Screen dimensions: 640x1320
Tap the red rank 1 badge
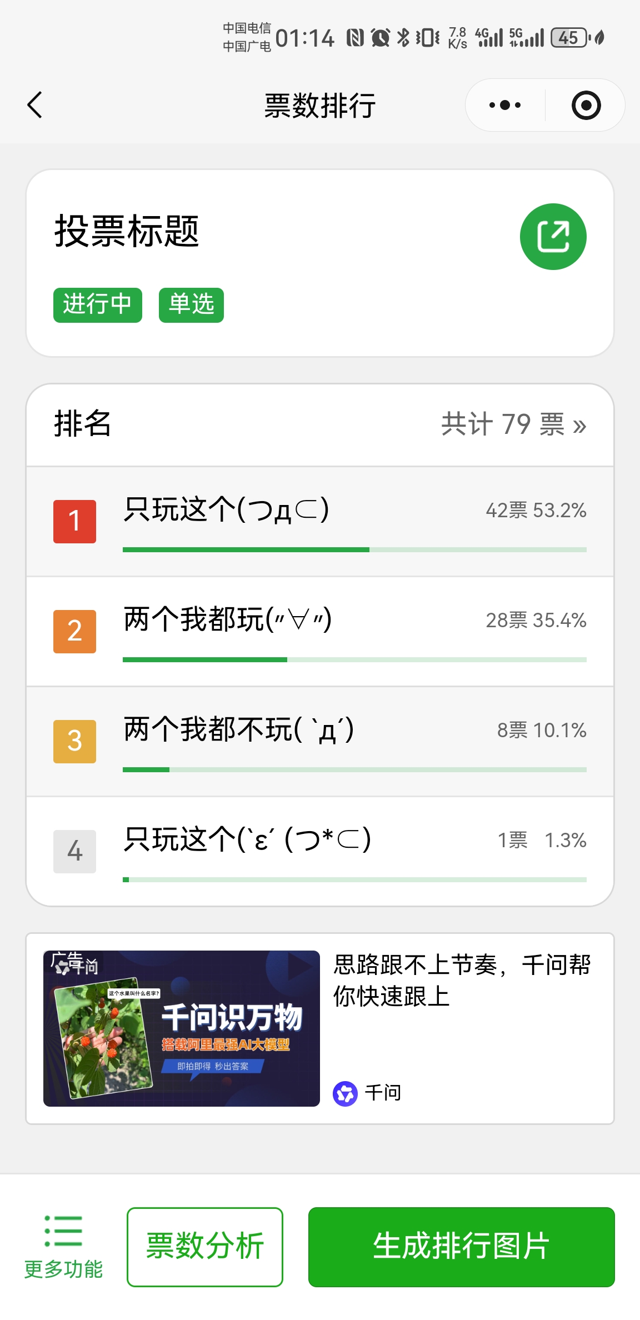[74, 521]
